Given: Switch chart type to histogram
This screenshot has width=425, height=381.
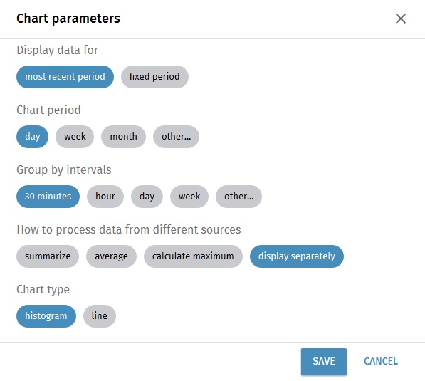Looking at the screenshot, I should click(x=46, y=316).
